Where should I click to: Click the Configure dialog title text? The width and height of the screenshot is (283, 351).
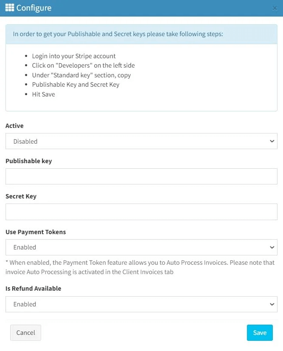tap(33, 8)
